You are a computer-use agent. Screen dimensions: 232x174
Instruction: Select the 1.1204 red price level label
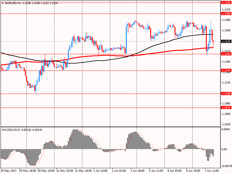(x=226, y=54)
